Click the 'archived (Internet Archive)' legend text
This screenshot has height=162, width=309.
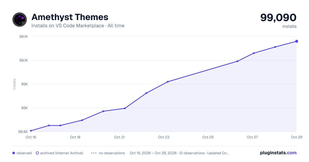click(x=62, y=153)
